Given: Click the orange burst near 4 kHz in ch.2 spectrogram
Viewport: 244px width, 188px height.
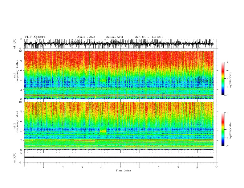Looking at the screenshot, I should pos(103,131).
